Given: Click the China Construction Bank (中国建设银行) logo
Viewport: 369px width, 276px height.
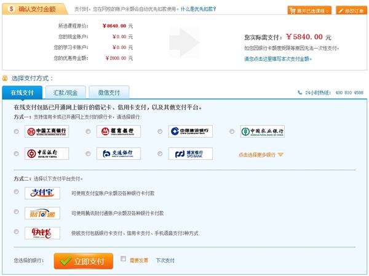Looking at the screenshot, I should coord(191,132).
